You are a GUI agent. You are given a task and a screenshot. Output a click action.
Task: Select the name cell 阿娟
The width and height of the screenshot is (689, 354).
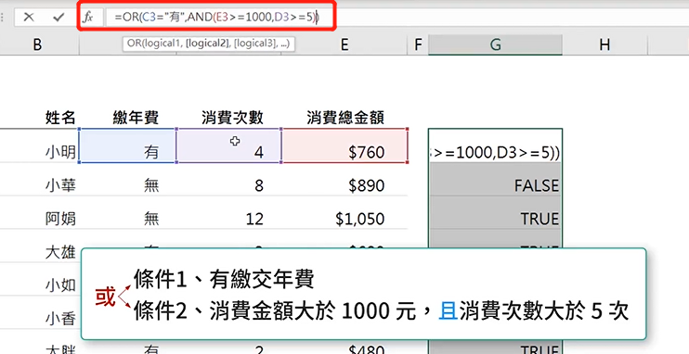click(60, 219)
